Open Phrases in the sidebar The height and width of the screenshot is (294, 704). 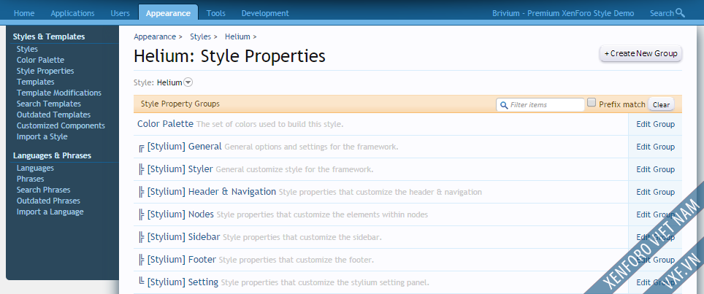click(31, 179)
